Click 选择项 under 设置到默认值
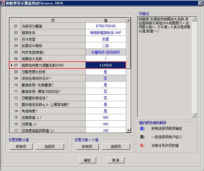The image size is (204, 171). [x=50, y=147]
